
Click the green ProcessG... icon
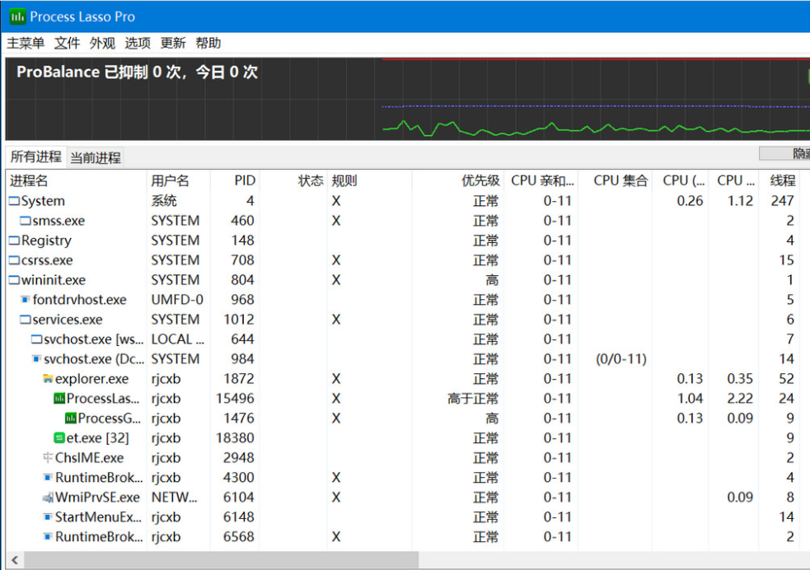(x=71, y=418)
